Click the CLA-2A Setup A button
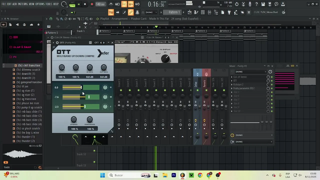The height and width of the screenshot is (180, 320). 161,42
